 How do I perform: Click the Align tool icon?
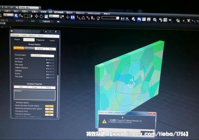point(127,19)
